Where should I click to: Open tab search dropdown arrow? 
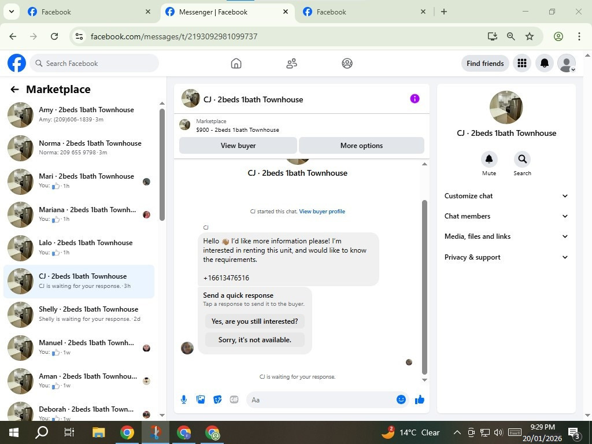coord(12,12)
